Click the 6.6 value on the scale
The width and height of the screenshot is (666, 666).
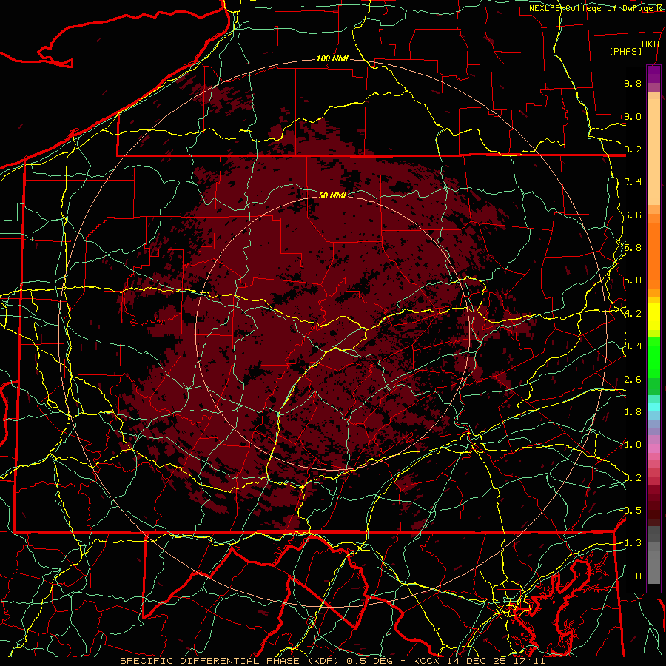(x=633, y=215)
